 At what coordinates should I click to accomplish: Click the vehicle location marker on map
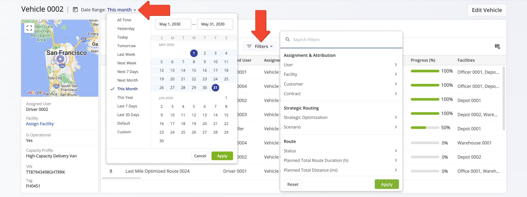click(60, 59)
